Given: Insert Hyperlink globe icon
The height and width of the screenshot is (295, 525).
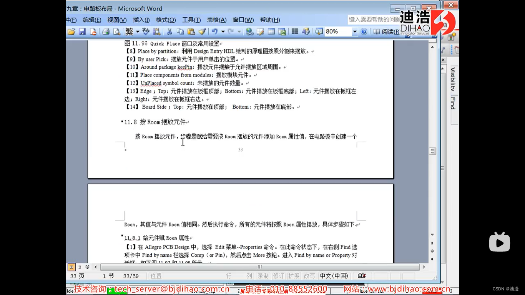Looking at the screenshot, I should coord(249,31).
